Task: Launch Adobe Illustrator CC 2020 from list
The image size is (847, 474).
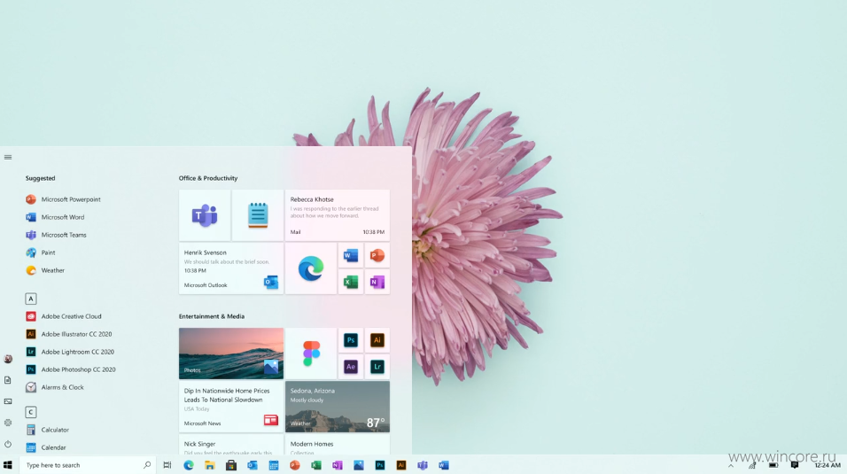Action: [x=68, y=334]
